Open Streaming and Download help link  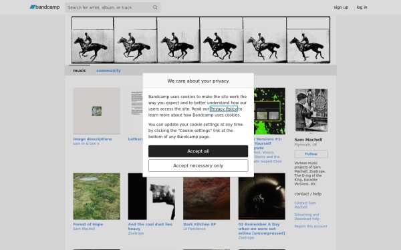click(307, 217)
